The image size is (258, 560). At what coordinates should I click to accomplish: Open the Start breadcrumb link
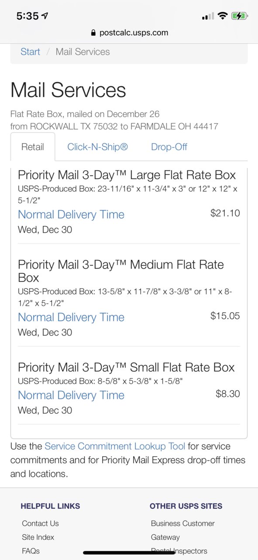(x=30, y=52)
